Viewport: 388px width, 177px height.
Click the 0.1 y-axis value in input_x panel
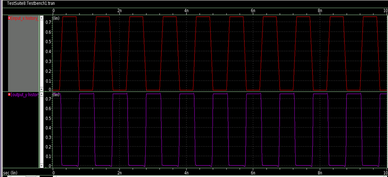[48, 81]
